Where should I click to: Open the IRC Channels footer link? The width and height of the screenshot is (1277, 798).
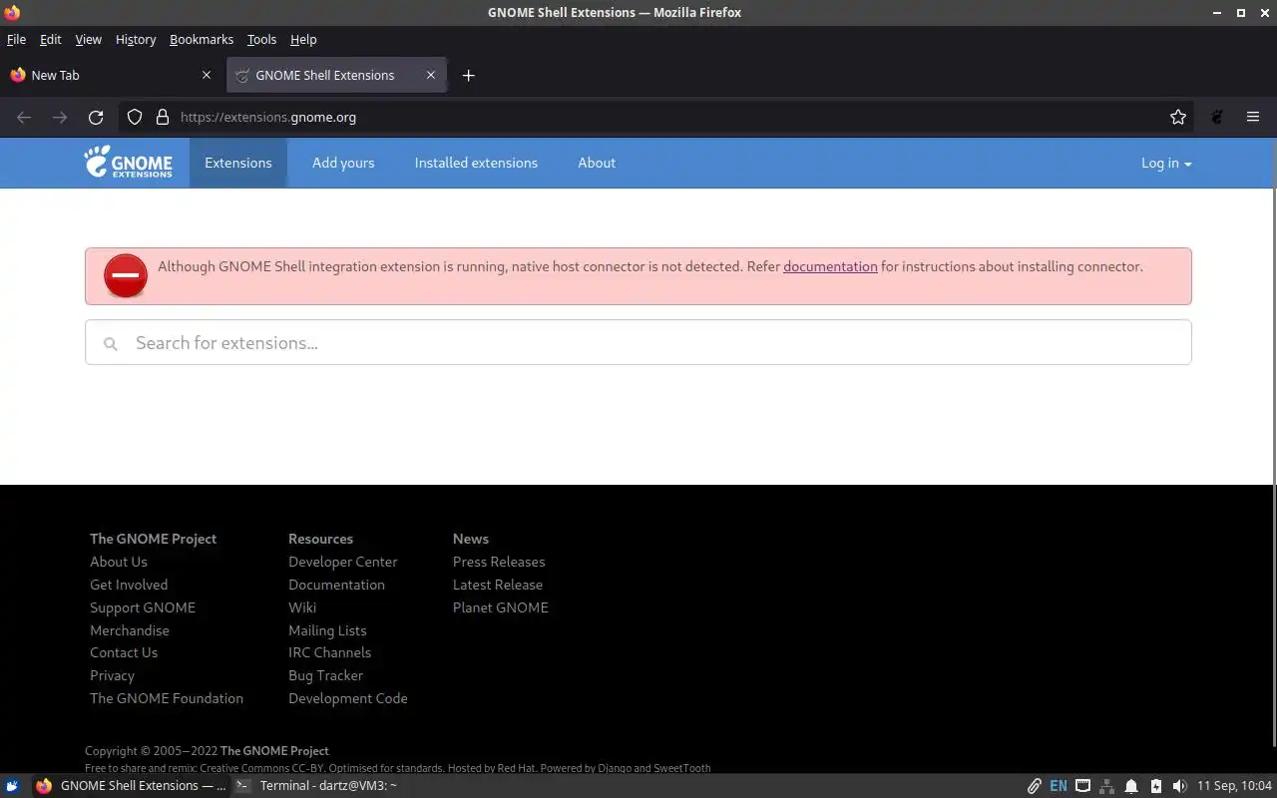click(x=329, y=652)
